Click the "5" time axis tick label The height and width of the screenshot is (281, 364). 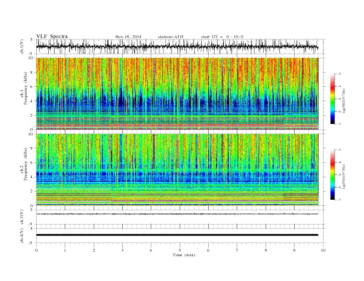[x=180, y=250]
